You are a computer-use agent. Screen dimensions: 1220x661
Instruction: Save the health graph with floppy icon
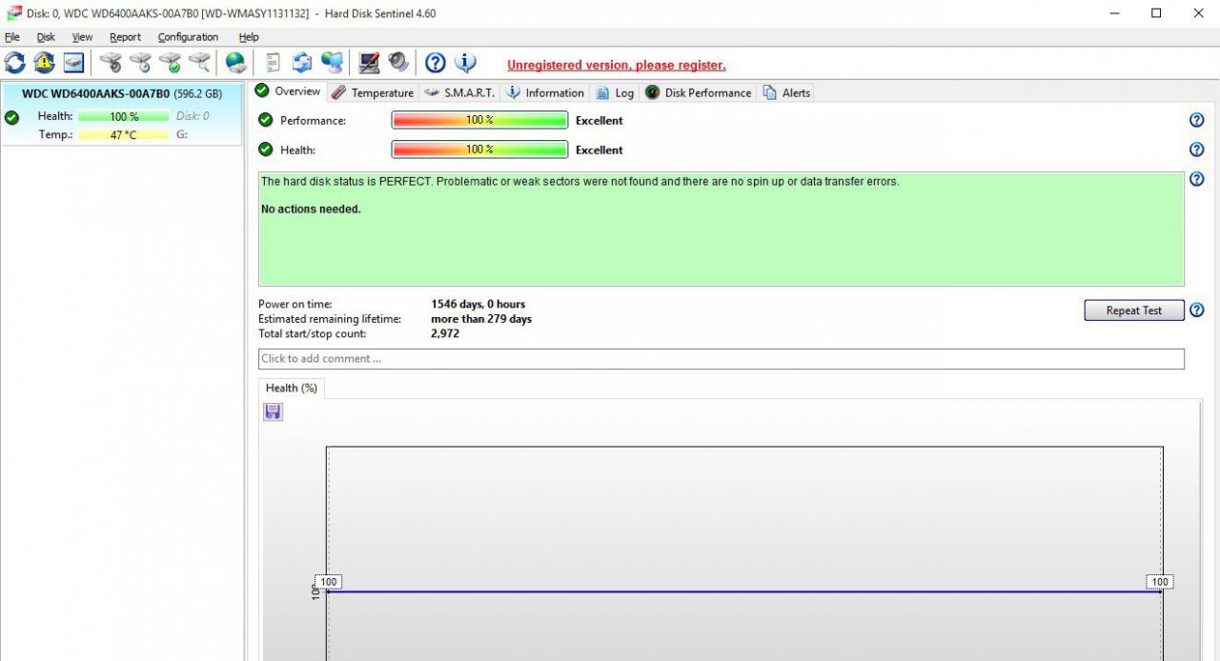coord(274,411)
